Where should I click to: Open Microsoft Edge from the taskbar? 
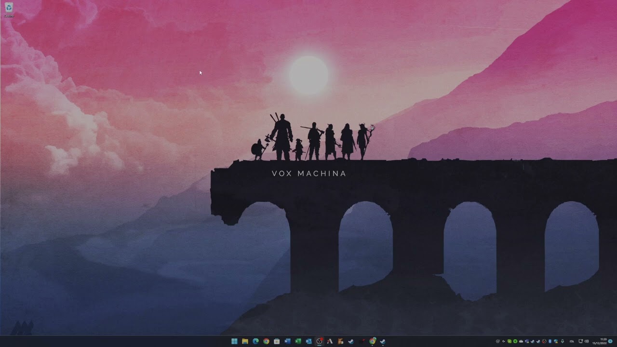pos(255,341)
